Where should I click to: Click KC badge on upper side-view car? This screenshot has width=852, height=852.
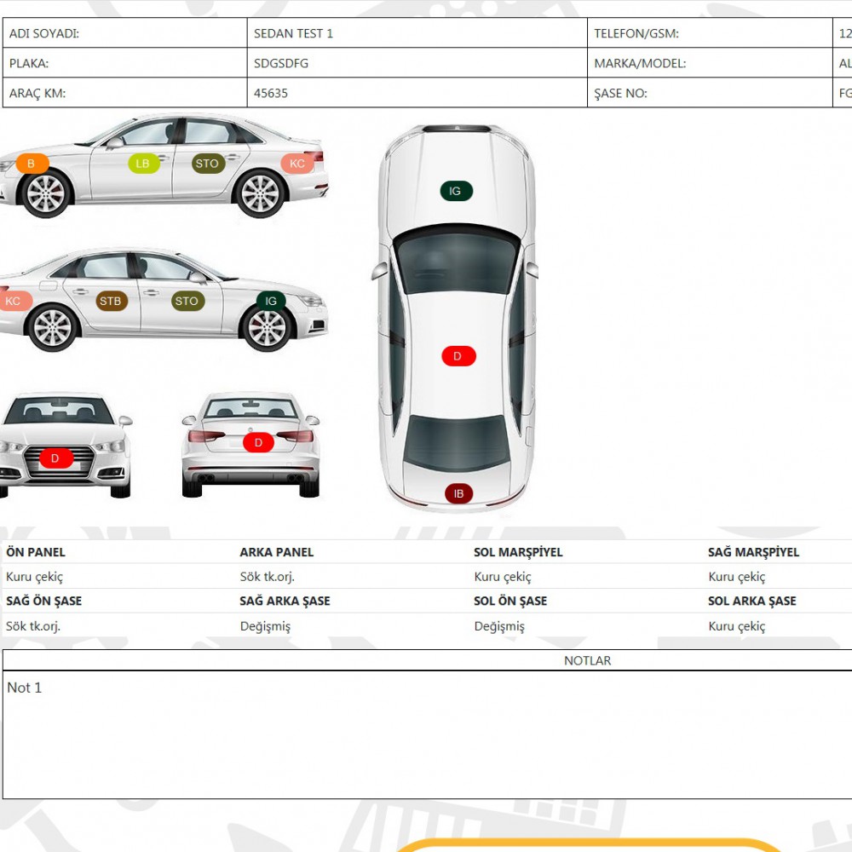[x=297, y=164]
